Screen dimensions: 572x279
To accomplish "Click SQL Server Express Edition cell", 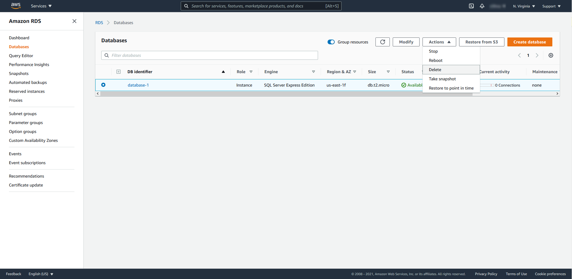I will point(289,85).
